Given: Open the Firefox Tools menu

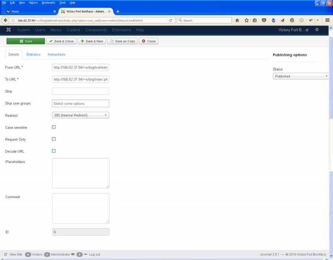Looking at the screenshot, I should click(62, 3).
